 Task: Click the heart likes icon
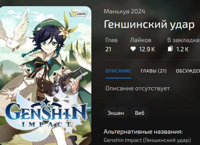pyautogui.click(x=133, y=49)
